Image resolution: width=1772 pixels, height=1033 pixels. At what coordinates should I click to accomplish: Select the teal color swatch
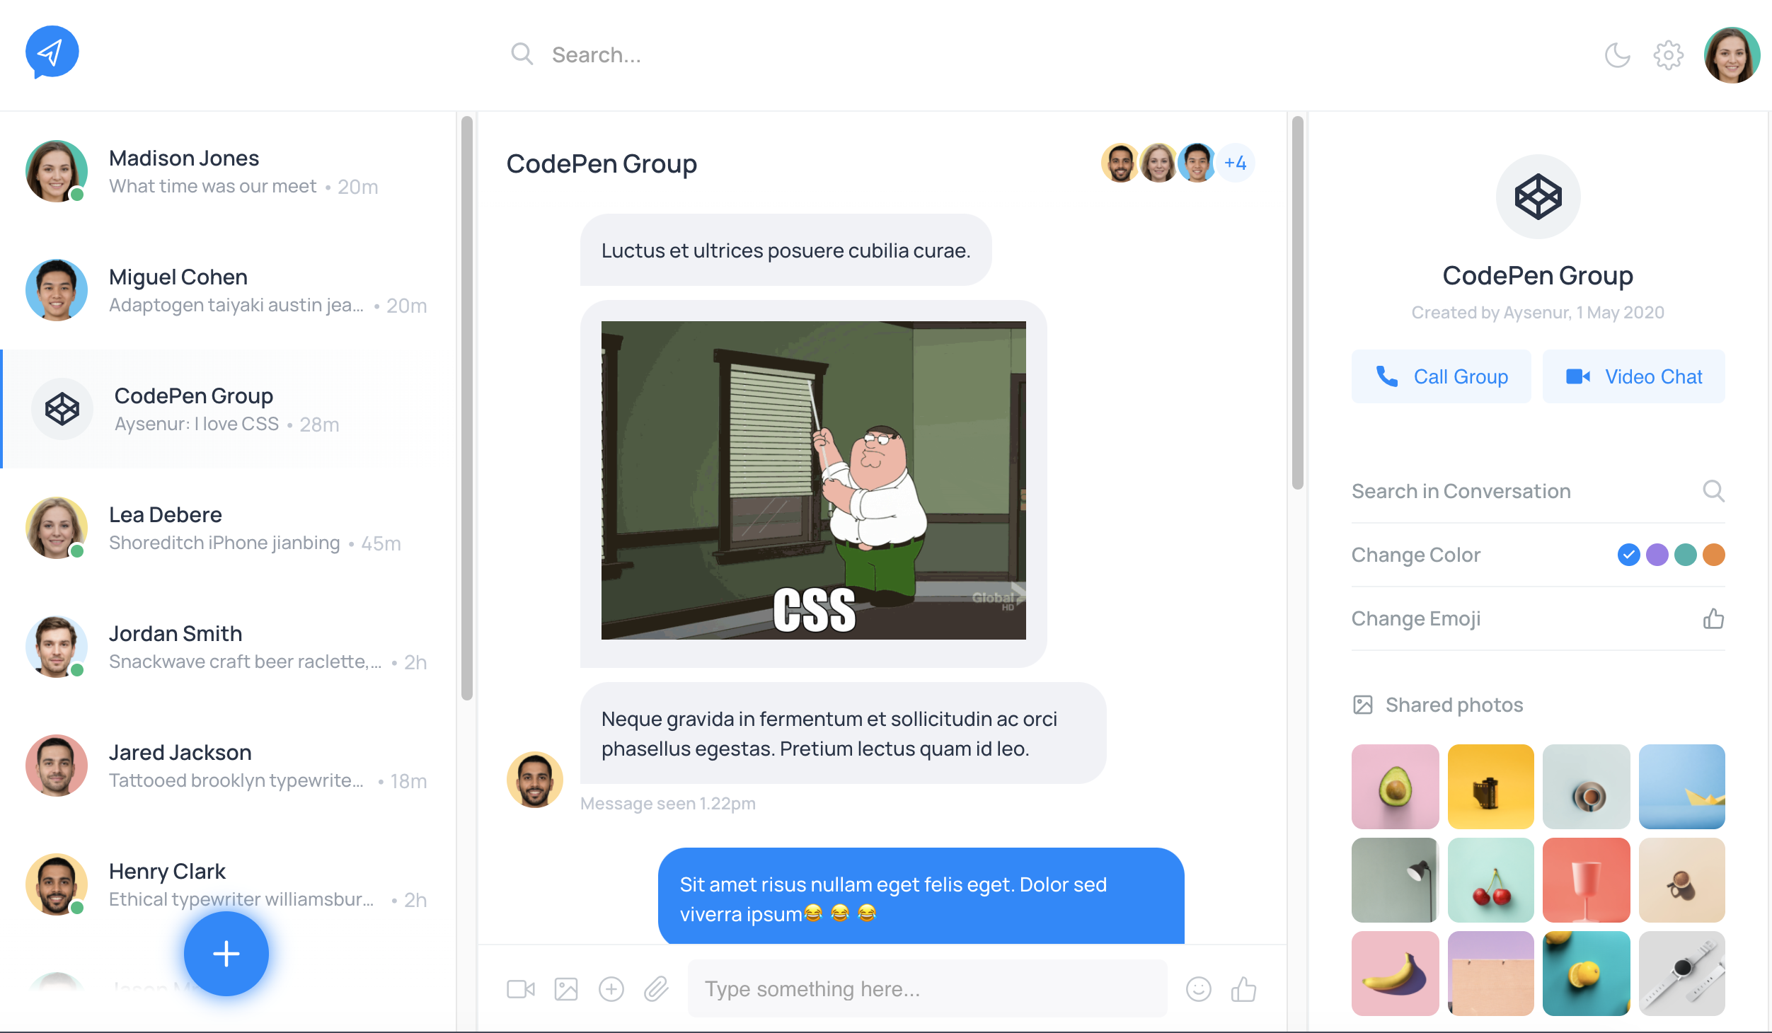click(1685, 555)
